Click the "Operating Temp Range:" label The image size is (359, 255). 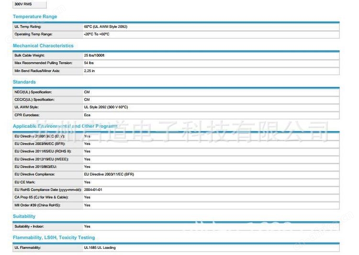click(x=34, y=34)
